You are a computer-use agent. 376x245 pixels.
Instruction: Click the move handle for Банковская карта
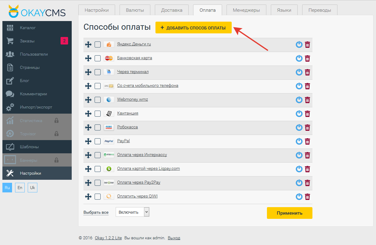88,58
